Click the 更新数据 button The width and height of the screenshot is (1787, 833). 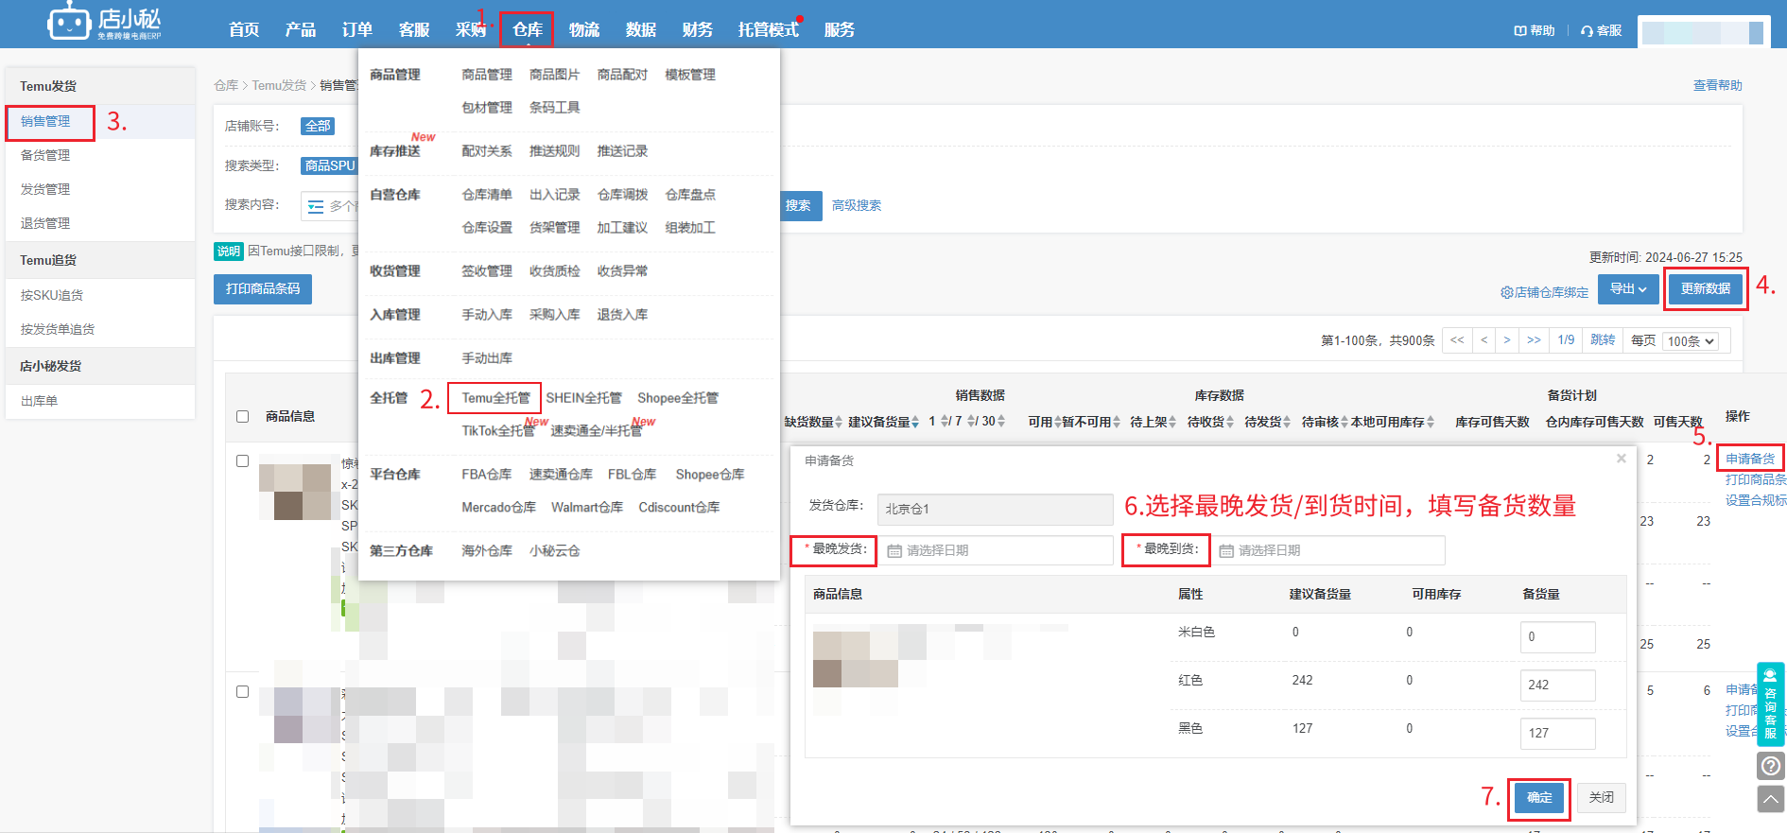(1706, 289)
